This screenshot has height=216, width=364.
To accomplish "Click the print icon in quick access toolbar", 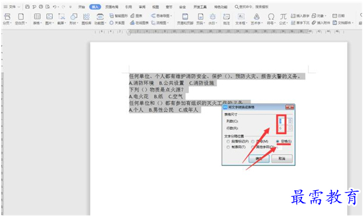I will tap(41, 7).
